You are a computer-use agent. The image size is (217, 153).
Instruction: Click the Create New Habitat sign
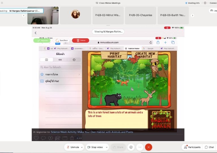pyautogui.click(x=145, y=55)
